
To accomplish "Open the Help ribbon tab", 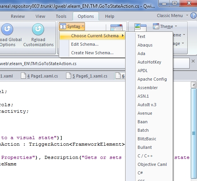I will coord(110,16).
